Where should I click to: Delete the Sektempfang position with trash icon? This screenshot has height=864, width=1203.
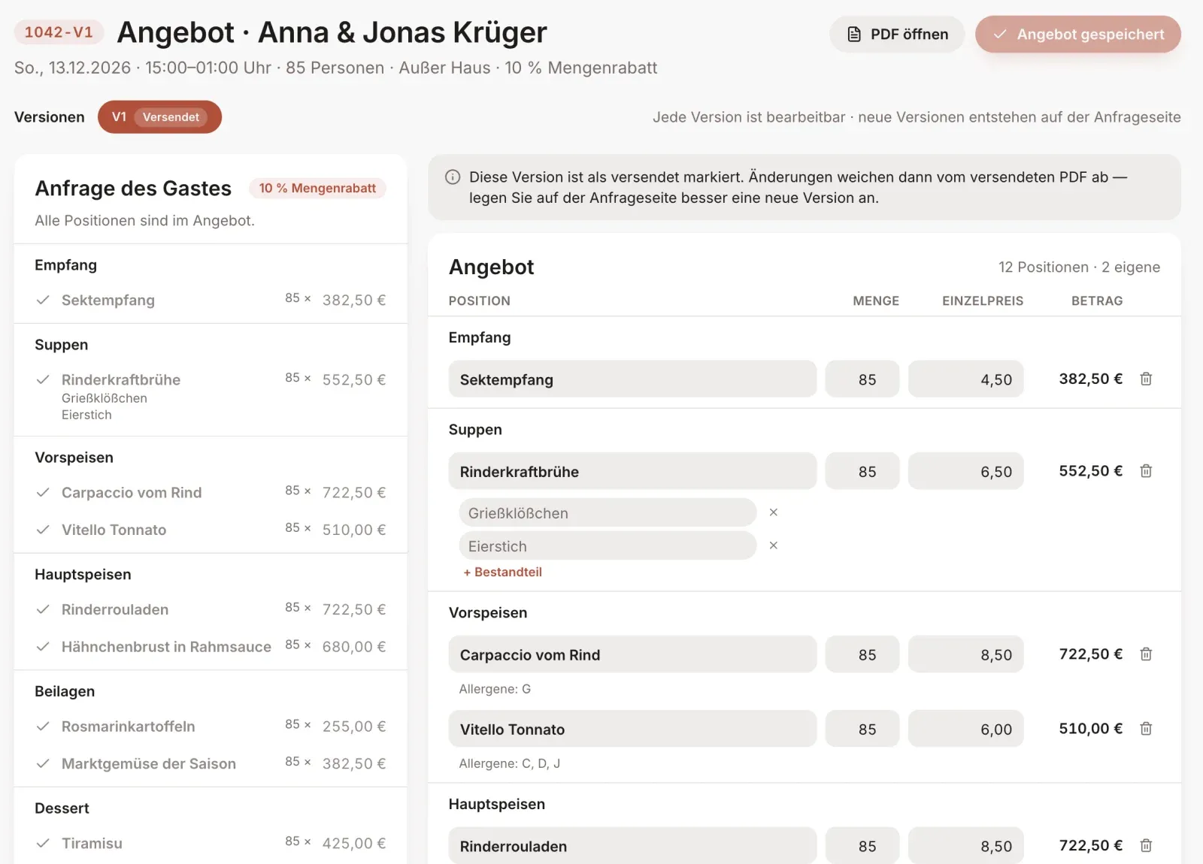point(1146,379)
